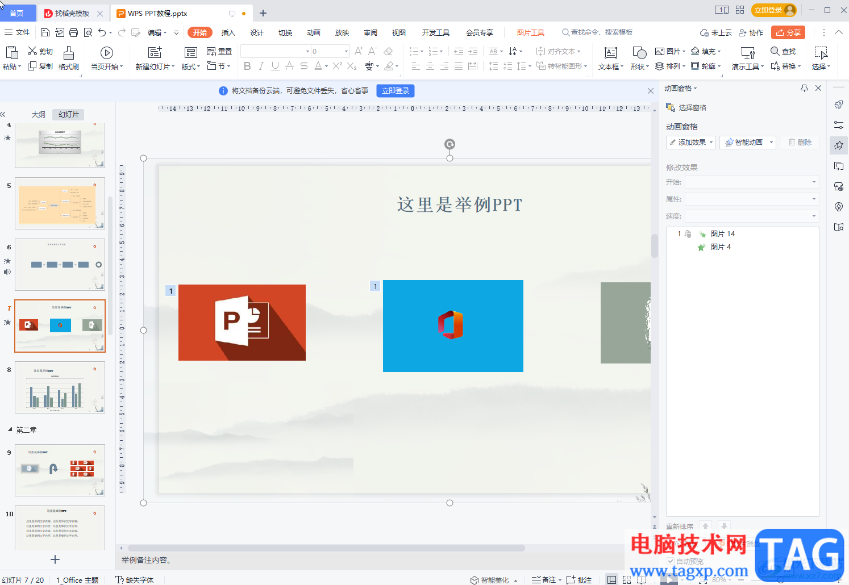Click the animation star icon in right sidebar
849x585 pixels.
click(839, 145)
